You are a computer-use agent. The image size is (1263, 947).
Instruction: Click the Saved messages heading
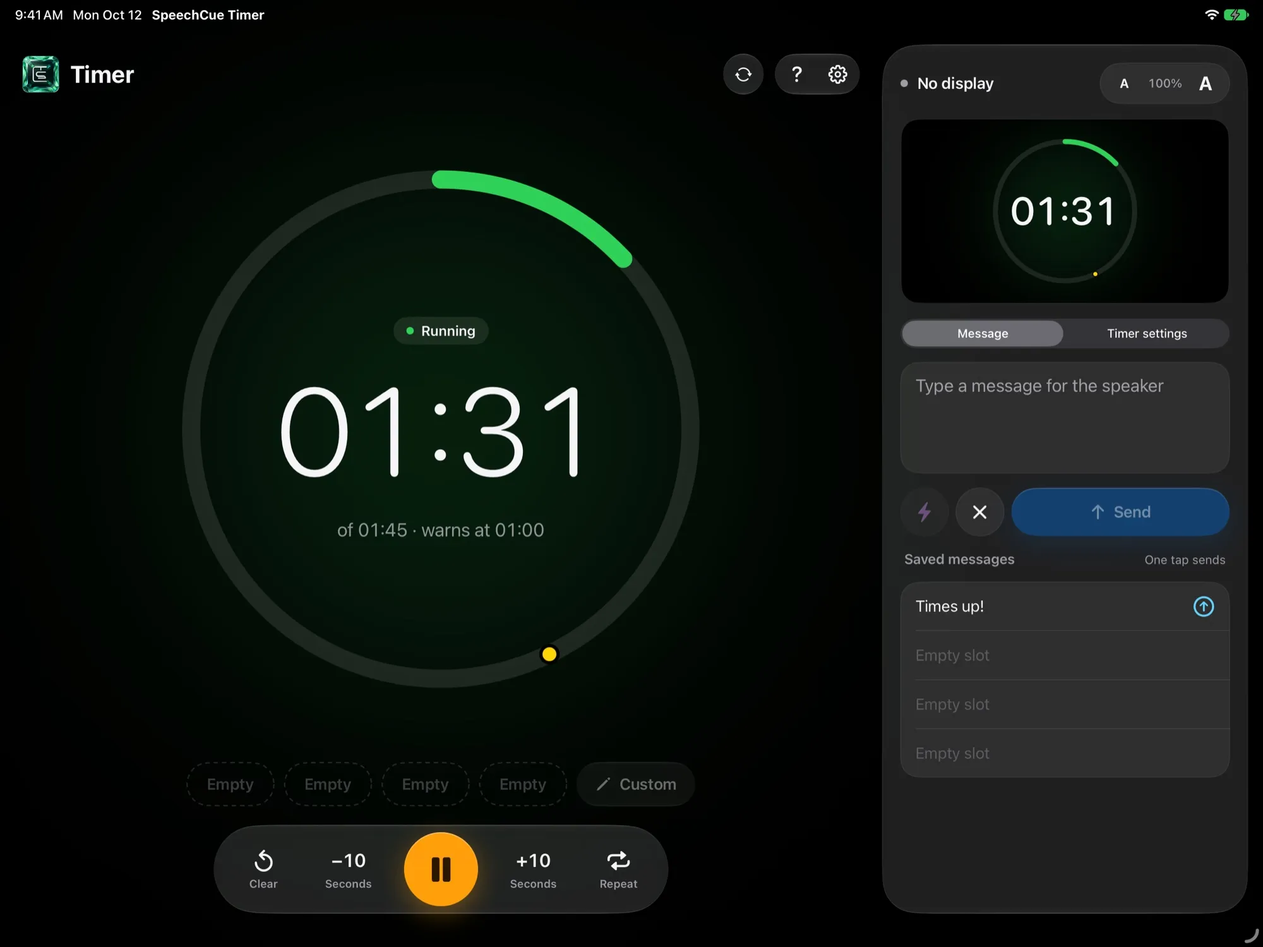tap(959, 559)
